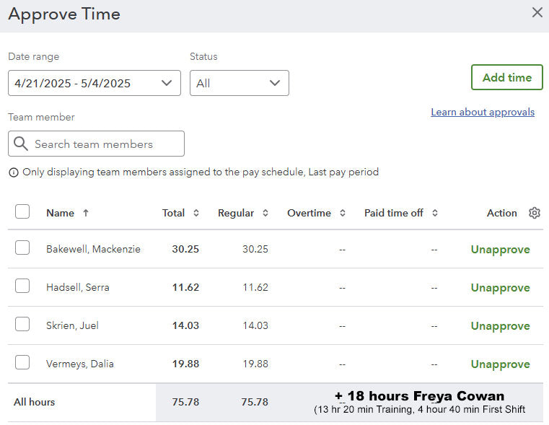549x425 pixels.
Task: Unapprove time for Vermeys, Dalia
Action: click(x=500, y=364)
